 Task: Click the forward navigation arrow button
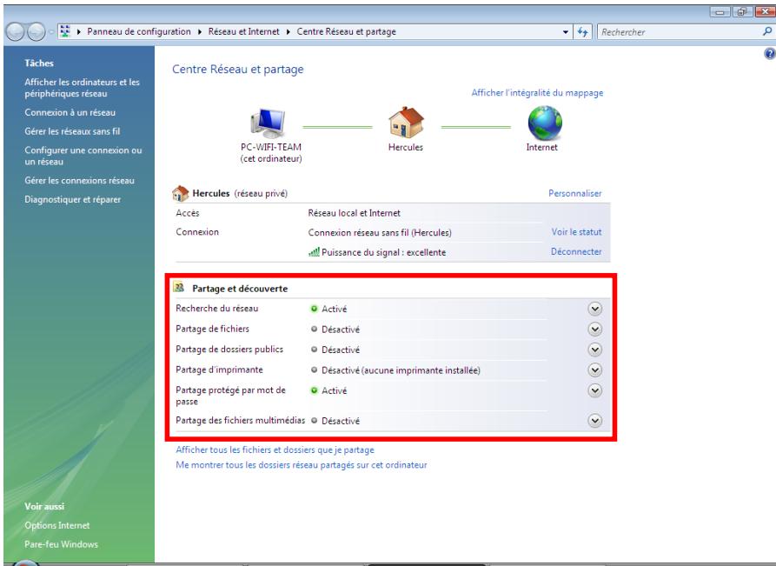pos(36,31)
